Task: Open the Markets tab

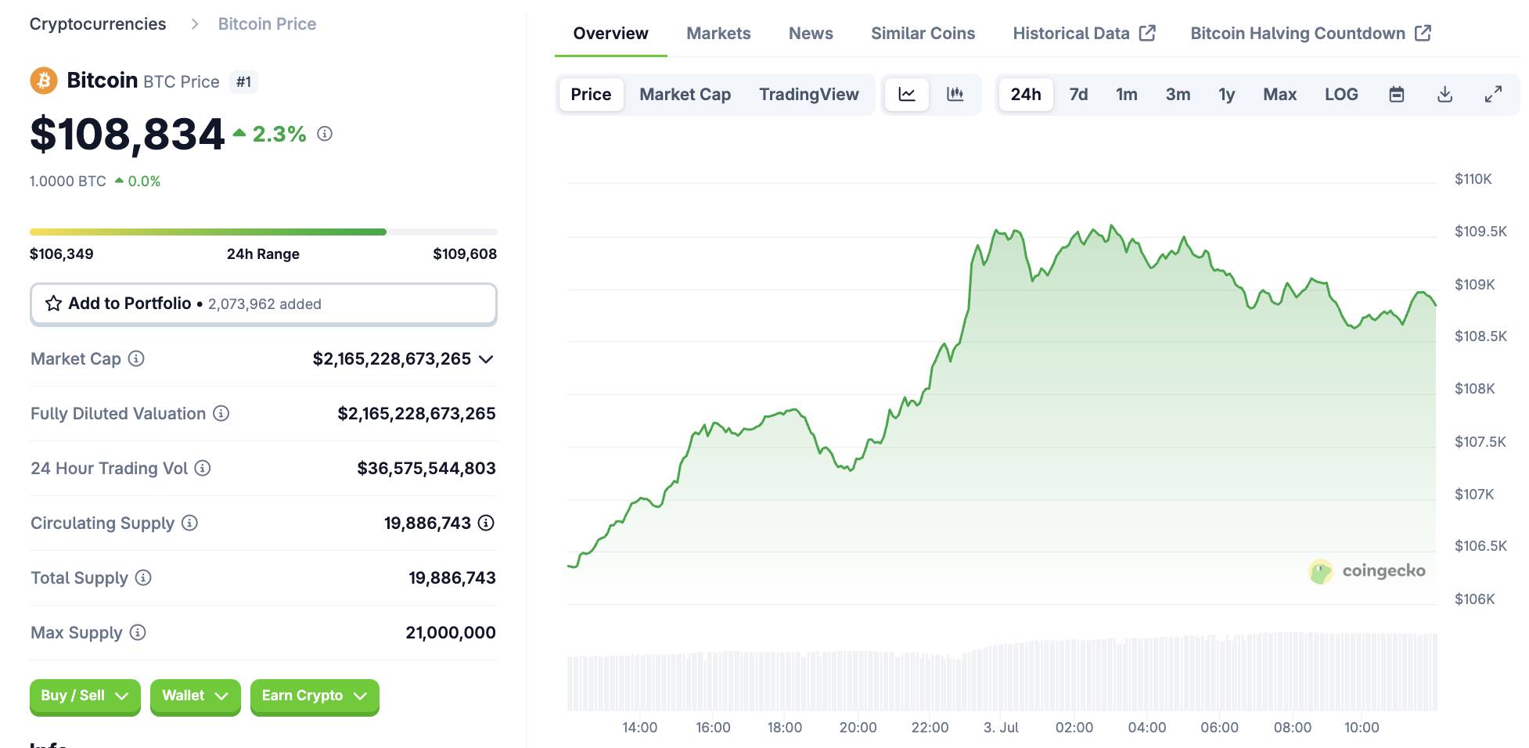Action: click(718, 34)
